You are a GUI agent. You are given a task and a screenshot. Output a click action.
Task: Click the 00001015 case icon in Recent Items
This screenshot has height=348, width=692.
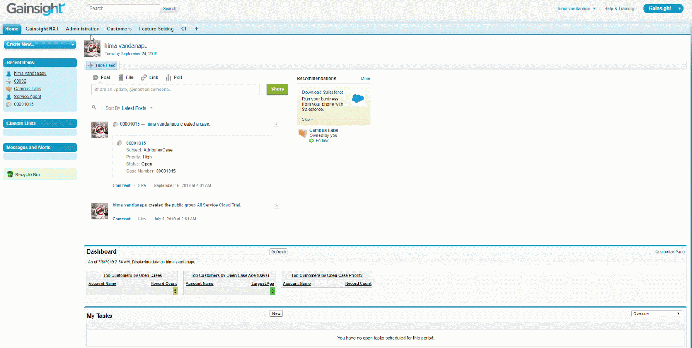tap(9, 104)
